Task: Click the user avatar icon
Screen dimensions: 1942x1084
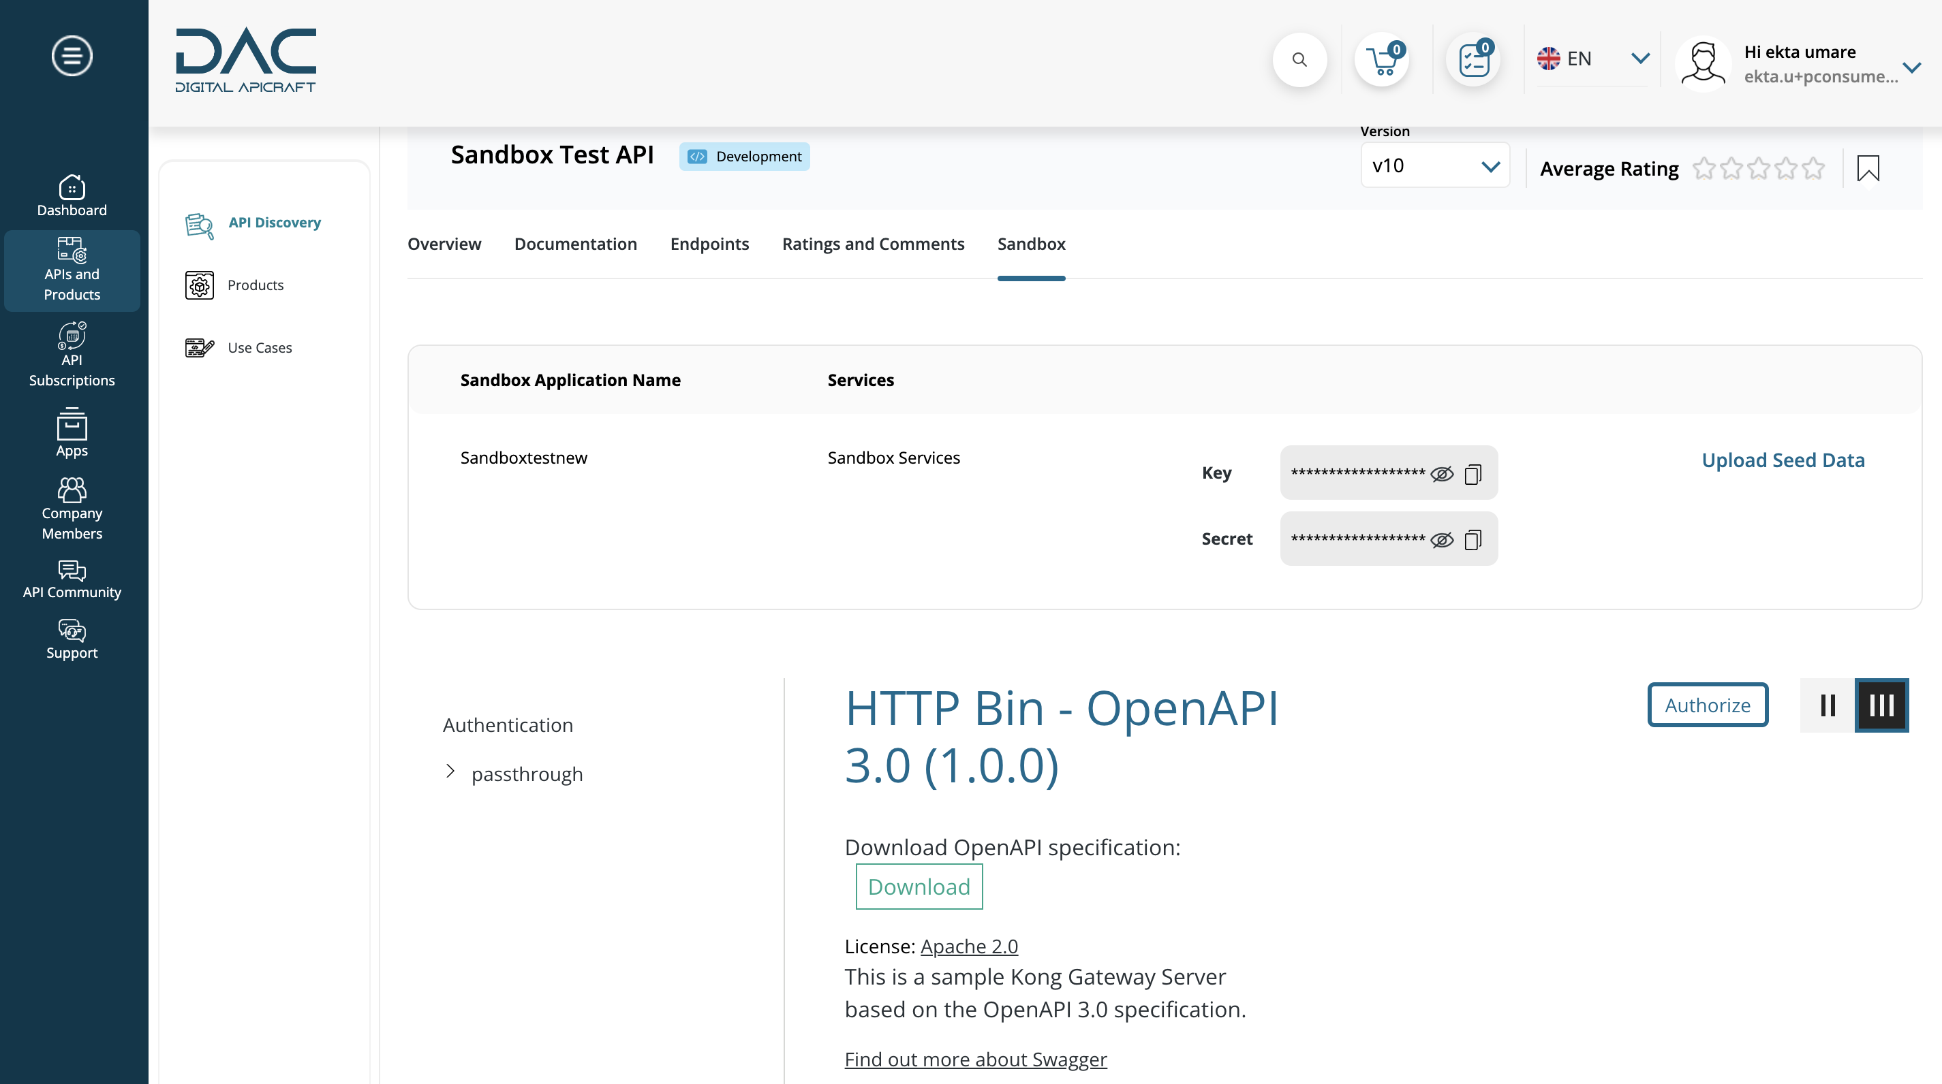Action: click(1703, 63)
